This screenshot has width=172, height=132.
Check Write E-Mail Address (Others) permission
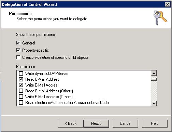21,97
